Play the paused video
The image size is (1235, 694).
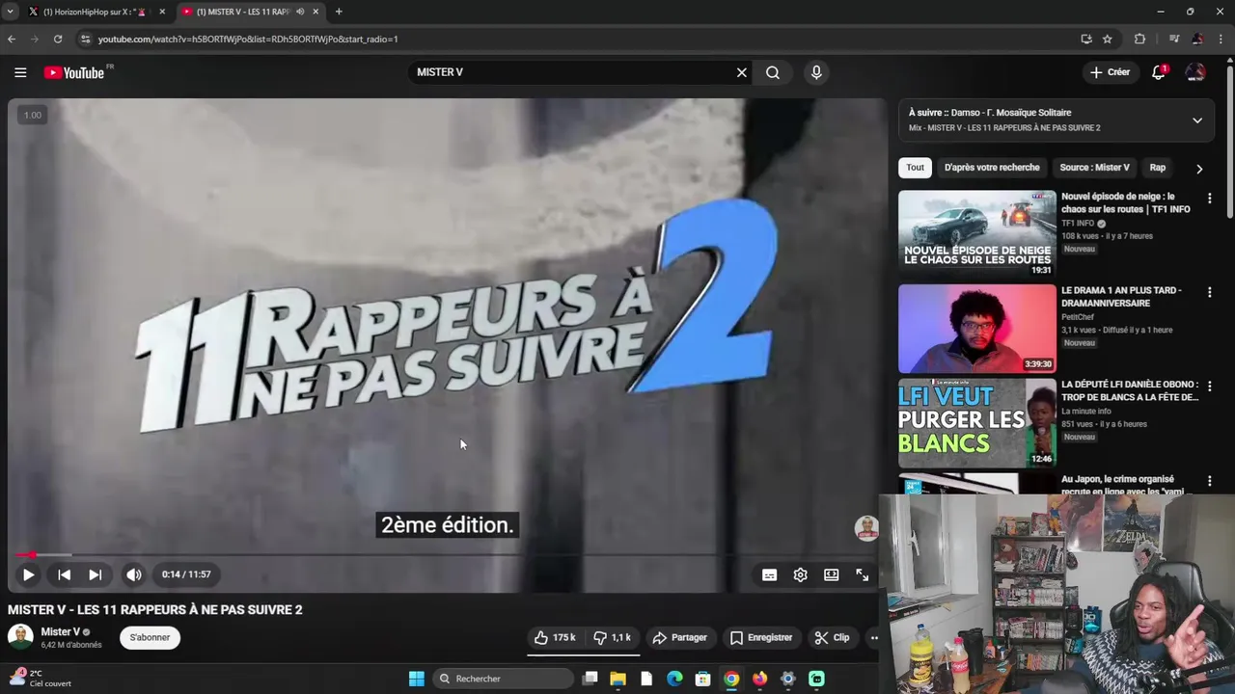click(x=28, y=574)
